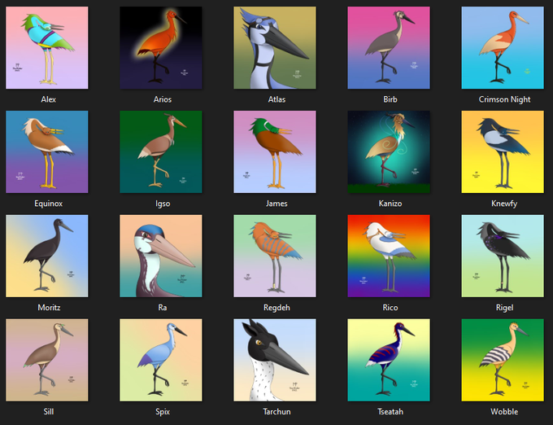This screenshot has width=553, height=425.
Task: Click the file name "Regdeh"
Action: [x=276, y=308]
